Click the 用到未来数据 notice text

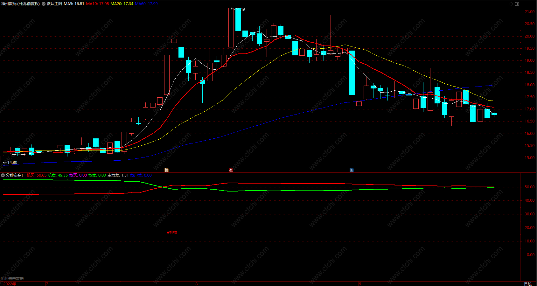click(x=12, y=279)
